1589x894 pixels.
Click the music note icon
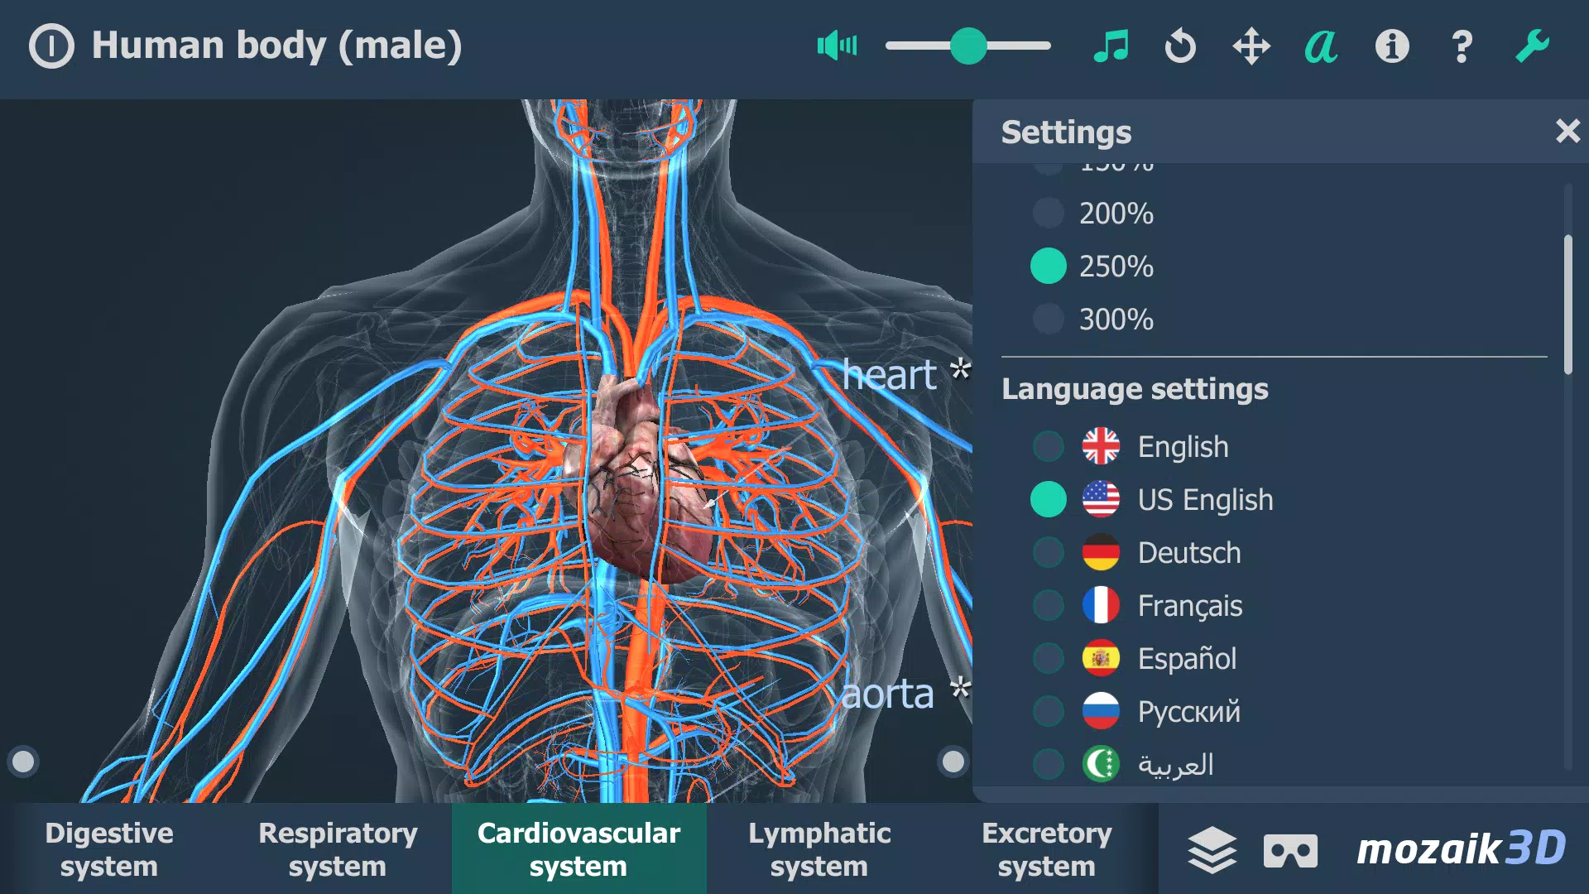point(1111,46)
